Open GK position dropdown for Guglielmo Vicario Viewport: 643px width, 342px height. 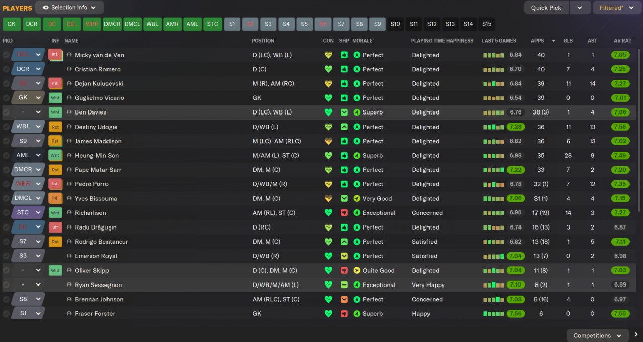pyautogui.click(x=28, y=98)
